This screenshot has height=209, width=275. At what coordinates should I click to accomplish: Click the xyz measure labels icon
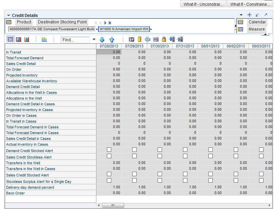click(x=156, y=39)
